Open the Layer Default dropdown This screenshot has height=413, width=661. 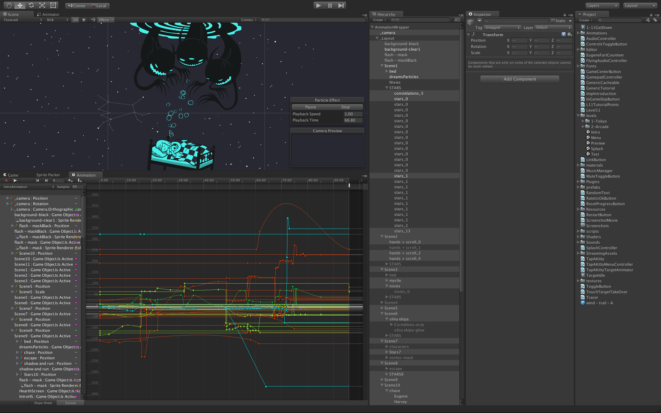point(553,28)
